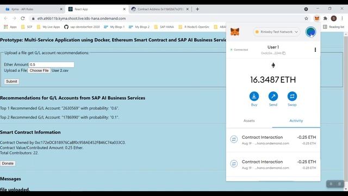The width and height of the screenshot is (348, 196).
Task: Go forward to the next page
Action: 14,19
